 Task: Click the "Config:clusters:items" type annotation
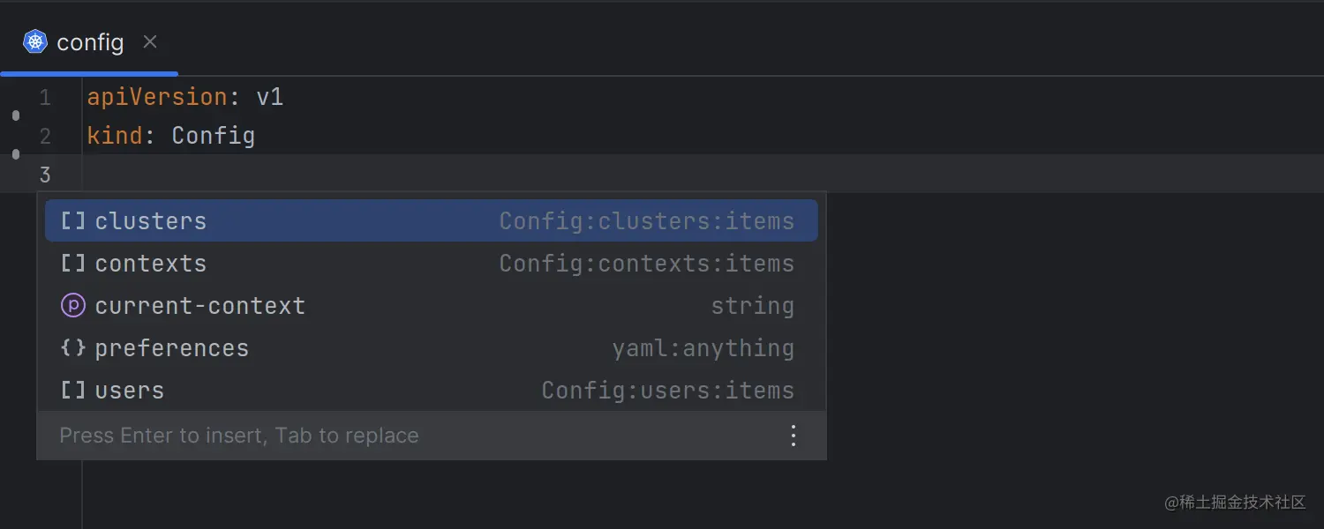tap(647, 220)
